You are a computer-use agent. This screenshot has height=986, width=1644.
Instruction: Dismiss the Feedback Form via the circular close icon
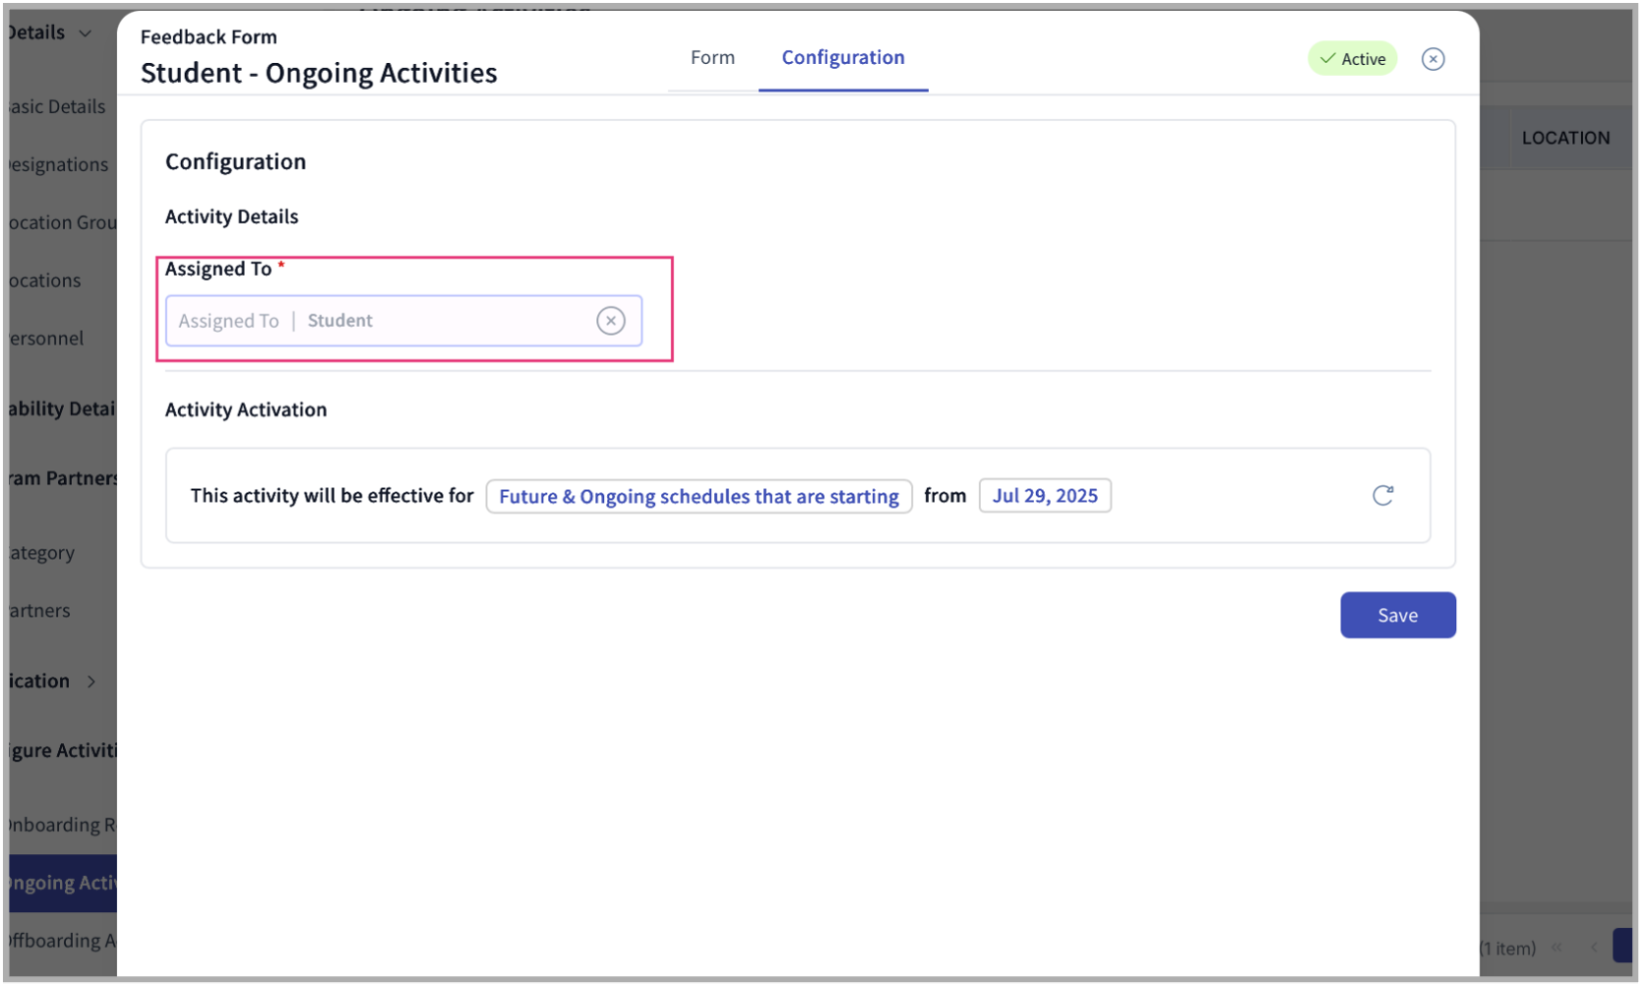coord(1432,59)
